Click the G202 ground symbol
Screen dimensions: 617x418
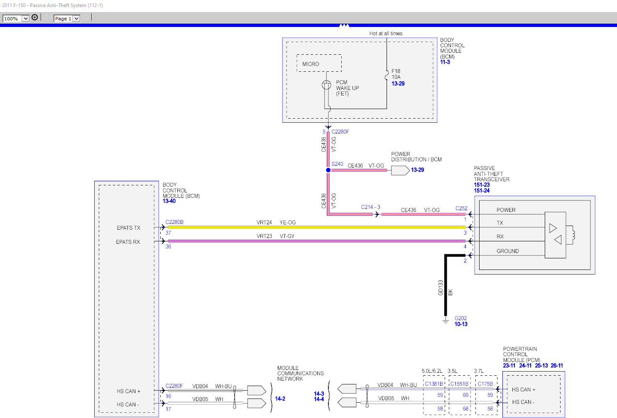point(446,321)
